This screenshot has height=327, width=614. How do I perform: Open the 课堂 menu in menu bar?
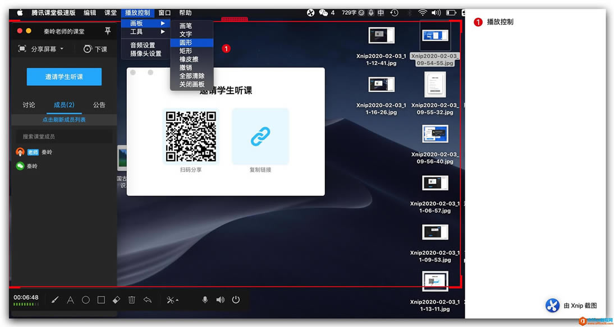(x=111, y=13)
